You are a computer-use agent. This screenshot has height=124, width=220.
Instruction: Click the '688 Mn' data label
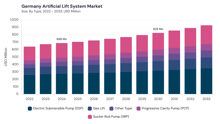pos(62,39)
